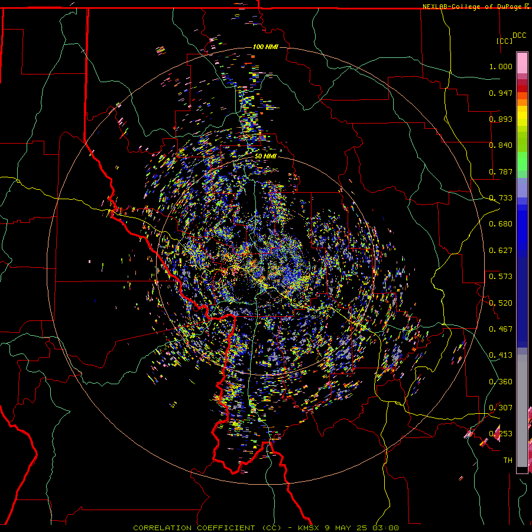Click the 0.840 scale value
Image resolution: width=532 pixels, height=532 pixels.
[501, 145]
